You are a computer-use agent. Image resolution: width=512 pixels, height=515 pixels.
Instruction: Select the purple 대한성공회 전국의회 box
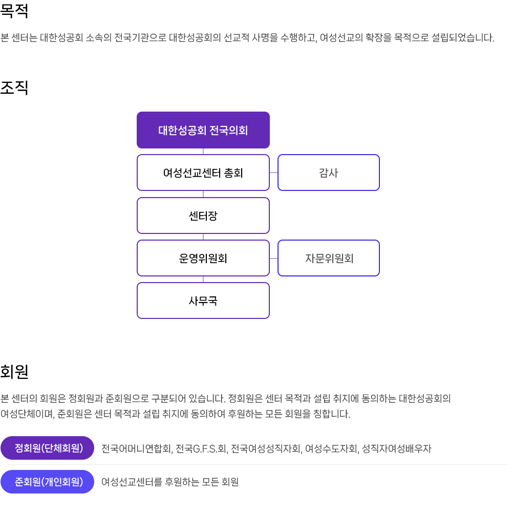coord(203,130)
